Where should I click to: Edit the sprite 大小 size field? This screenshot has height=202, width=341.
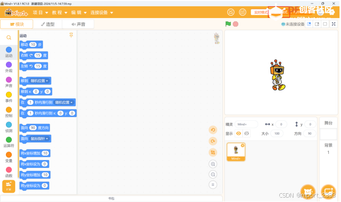tap(277, 133)
